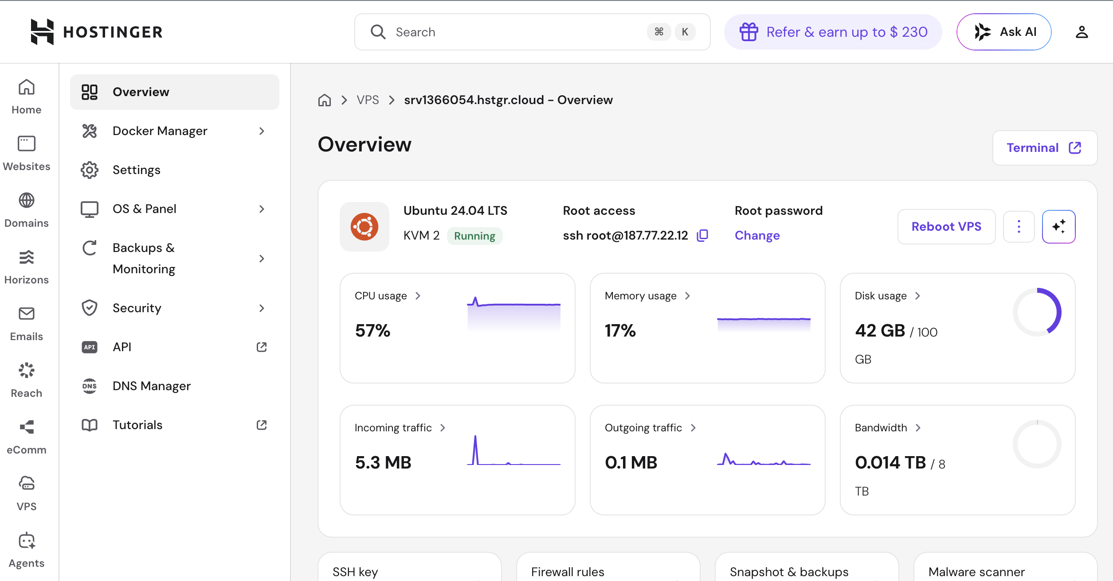This screenshot has width=1113, height=581.
Task: Click Change root password link
Action: click(x=757, y=235)
